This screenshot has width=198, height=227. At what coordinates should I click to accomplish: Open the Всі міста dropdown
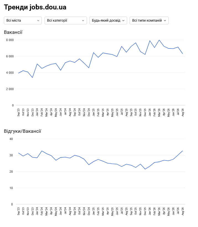(x=23, y=21)
